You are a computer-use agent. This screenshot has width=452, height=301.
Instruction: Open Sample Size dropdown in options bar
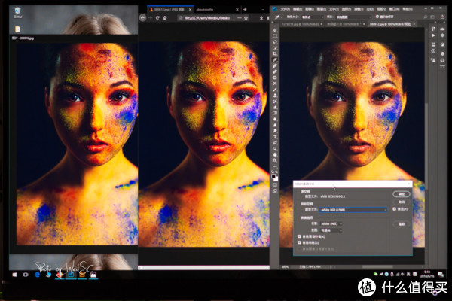pos(313,17)
